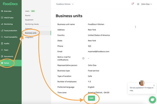Viewport: 157px width, 104px height.
Task: Click the Food traceability magnifier icon
Action: pyautogui.click(x=2, y=37)
